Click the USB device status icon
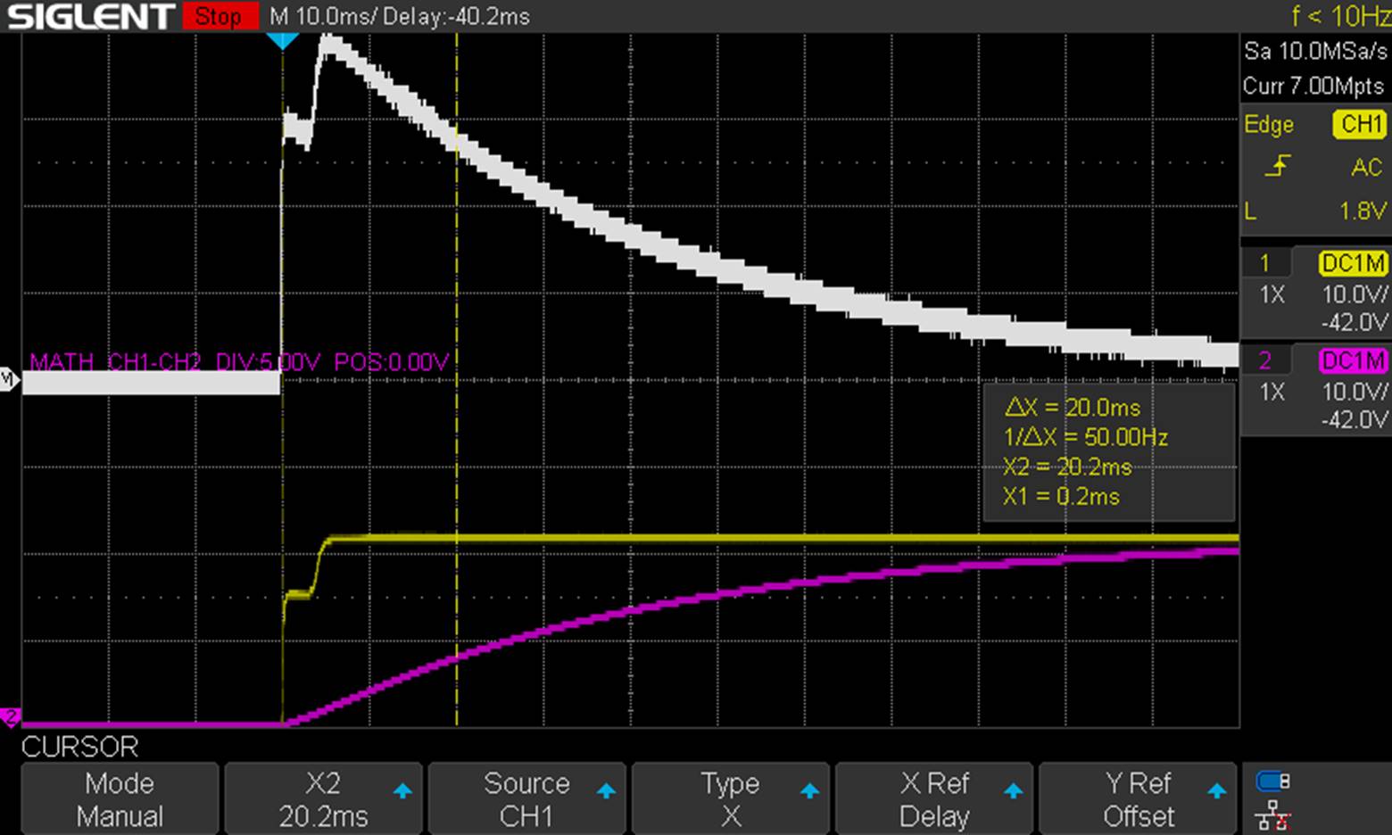Image resolution: width=1392 pixels, height=835 pixels. coord(1272,782)
